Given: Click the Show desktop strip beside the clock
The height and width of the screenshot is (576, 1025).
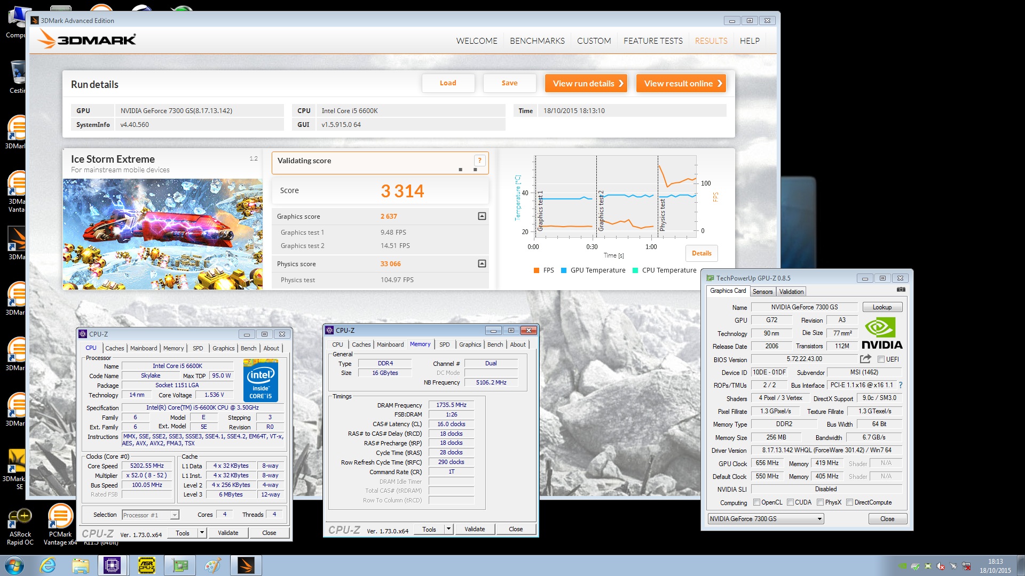Looking at the screenshot, I should [1020, 566].
